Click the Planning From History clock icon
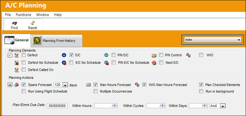246x116 pixels. [37, 41]
